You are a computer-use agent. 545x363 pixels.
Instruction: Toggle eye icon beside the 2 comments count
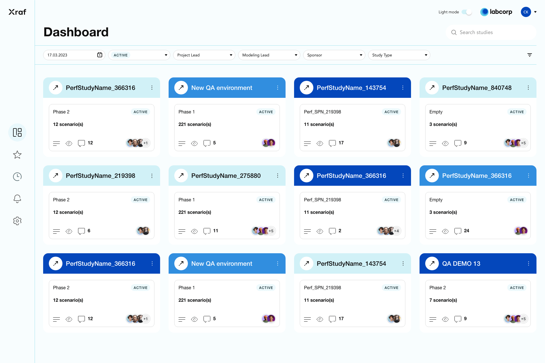[320, 231]
